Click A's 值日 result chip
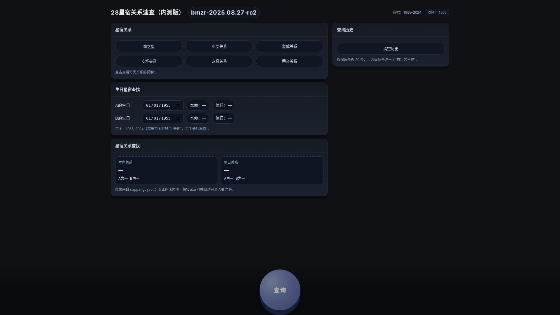Viewport: 560px width, 315px height. pos(224,105)
